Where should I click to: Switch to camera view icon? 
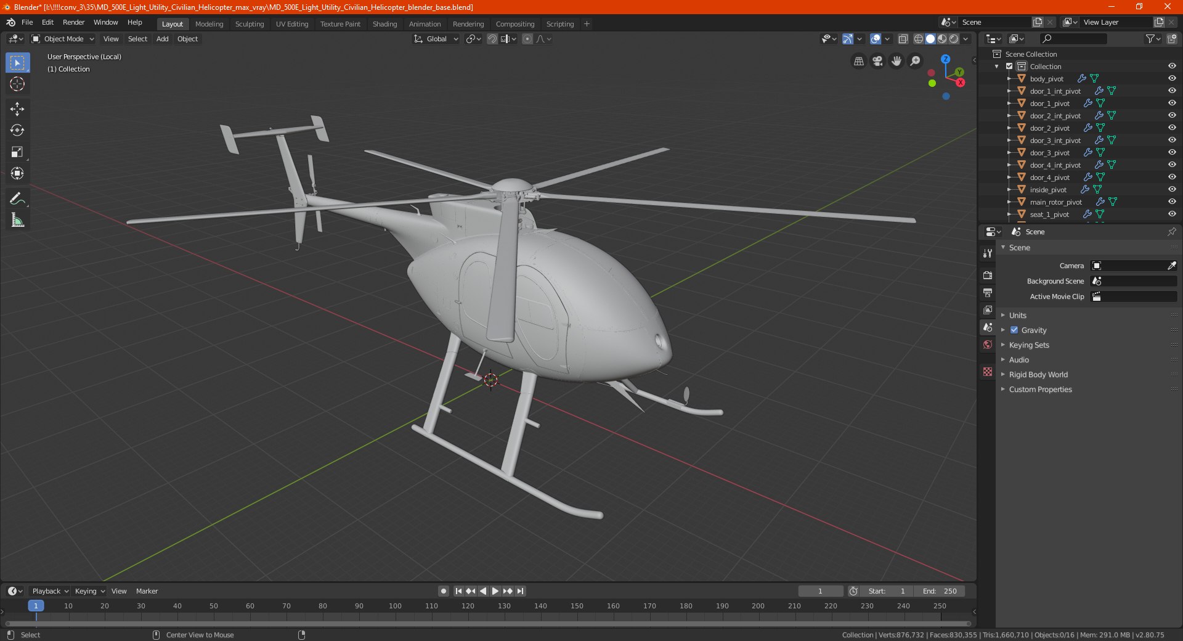coord(877,61)
